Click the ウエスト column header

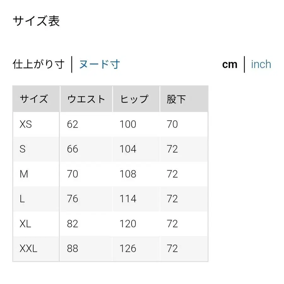(86, 98)
